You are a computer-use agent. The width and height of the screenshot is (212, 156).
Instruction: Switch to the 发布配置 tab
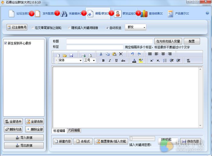(x=45, y=14)
